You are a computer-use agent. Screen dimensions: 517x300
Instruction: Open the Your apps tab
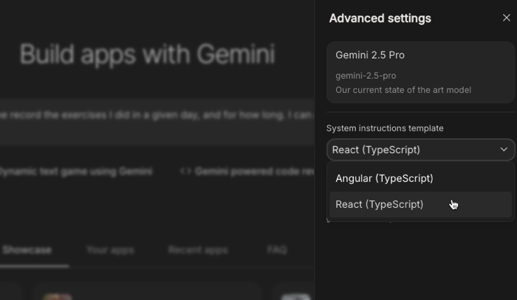(110, 250)
